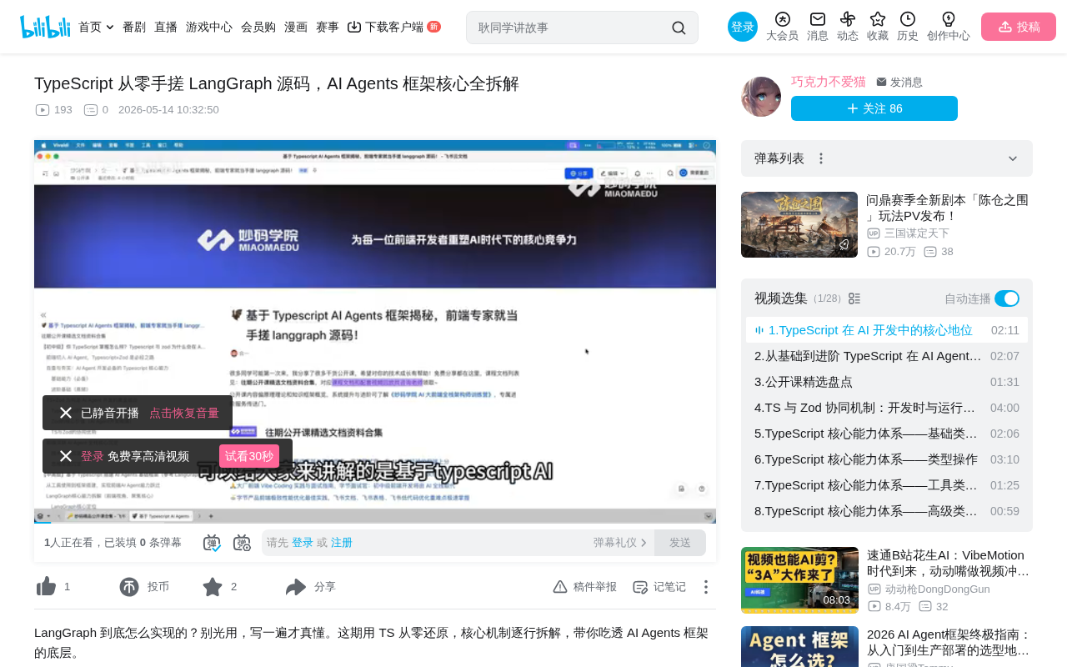The width and height of the screenshot is (1067, 667).
Task: Follow uploader with 关注 86 button
Action: tap(874, 108)
